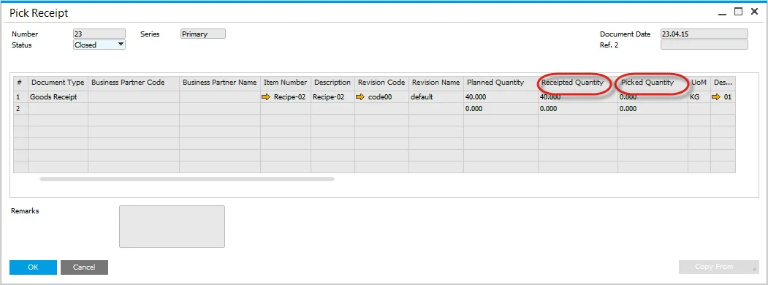Screen dimensions: 768x285
Task: Select row 2 picked quantity 0.000 cell
Action: click(x=653, y=109)
